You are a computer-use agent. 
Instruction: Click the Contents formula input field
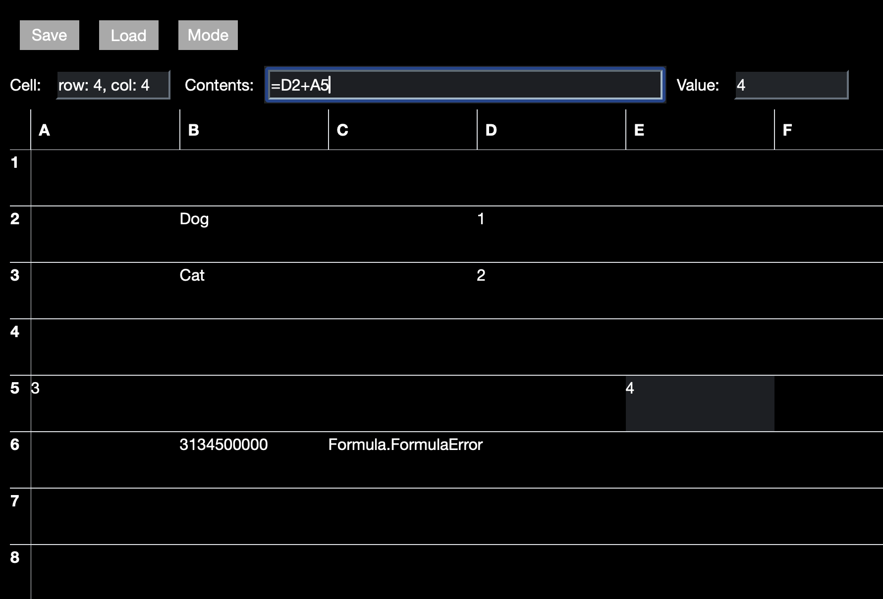[465, 85]
